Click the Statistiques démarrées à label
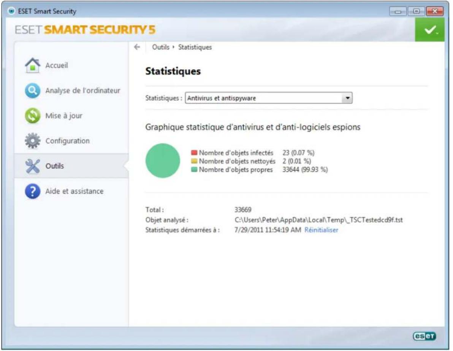The width and height of the screenshot is (453, 351). click(182, 230)
